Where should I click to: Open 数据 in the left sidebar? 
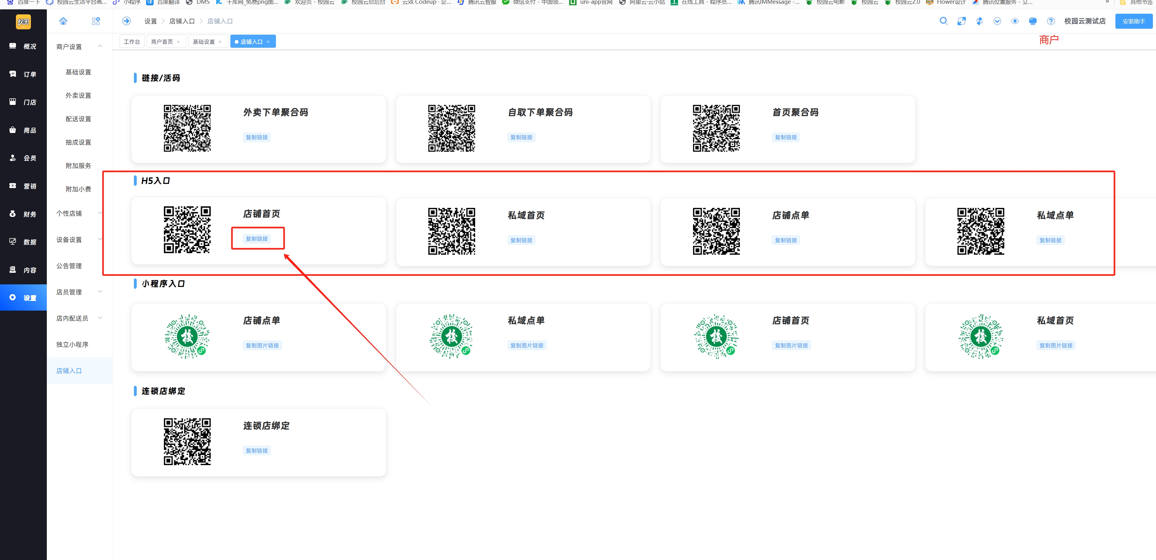click(x=23, y=242)
